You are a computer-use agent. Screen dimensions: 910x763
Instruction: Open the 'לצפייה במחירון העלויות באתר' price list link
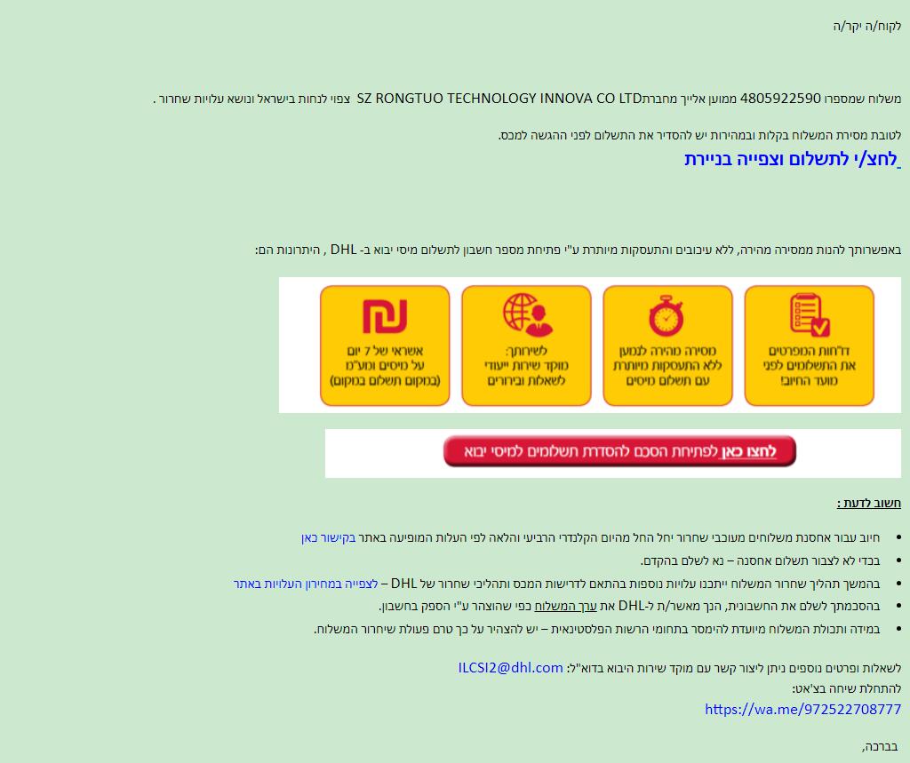[x=306, y=584]
